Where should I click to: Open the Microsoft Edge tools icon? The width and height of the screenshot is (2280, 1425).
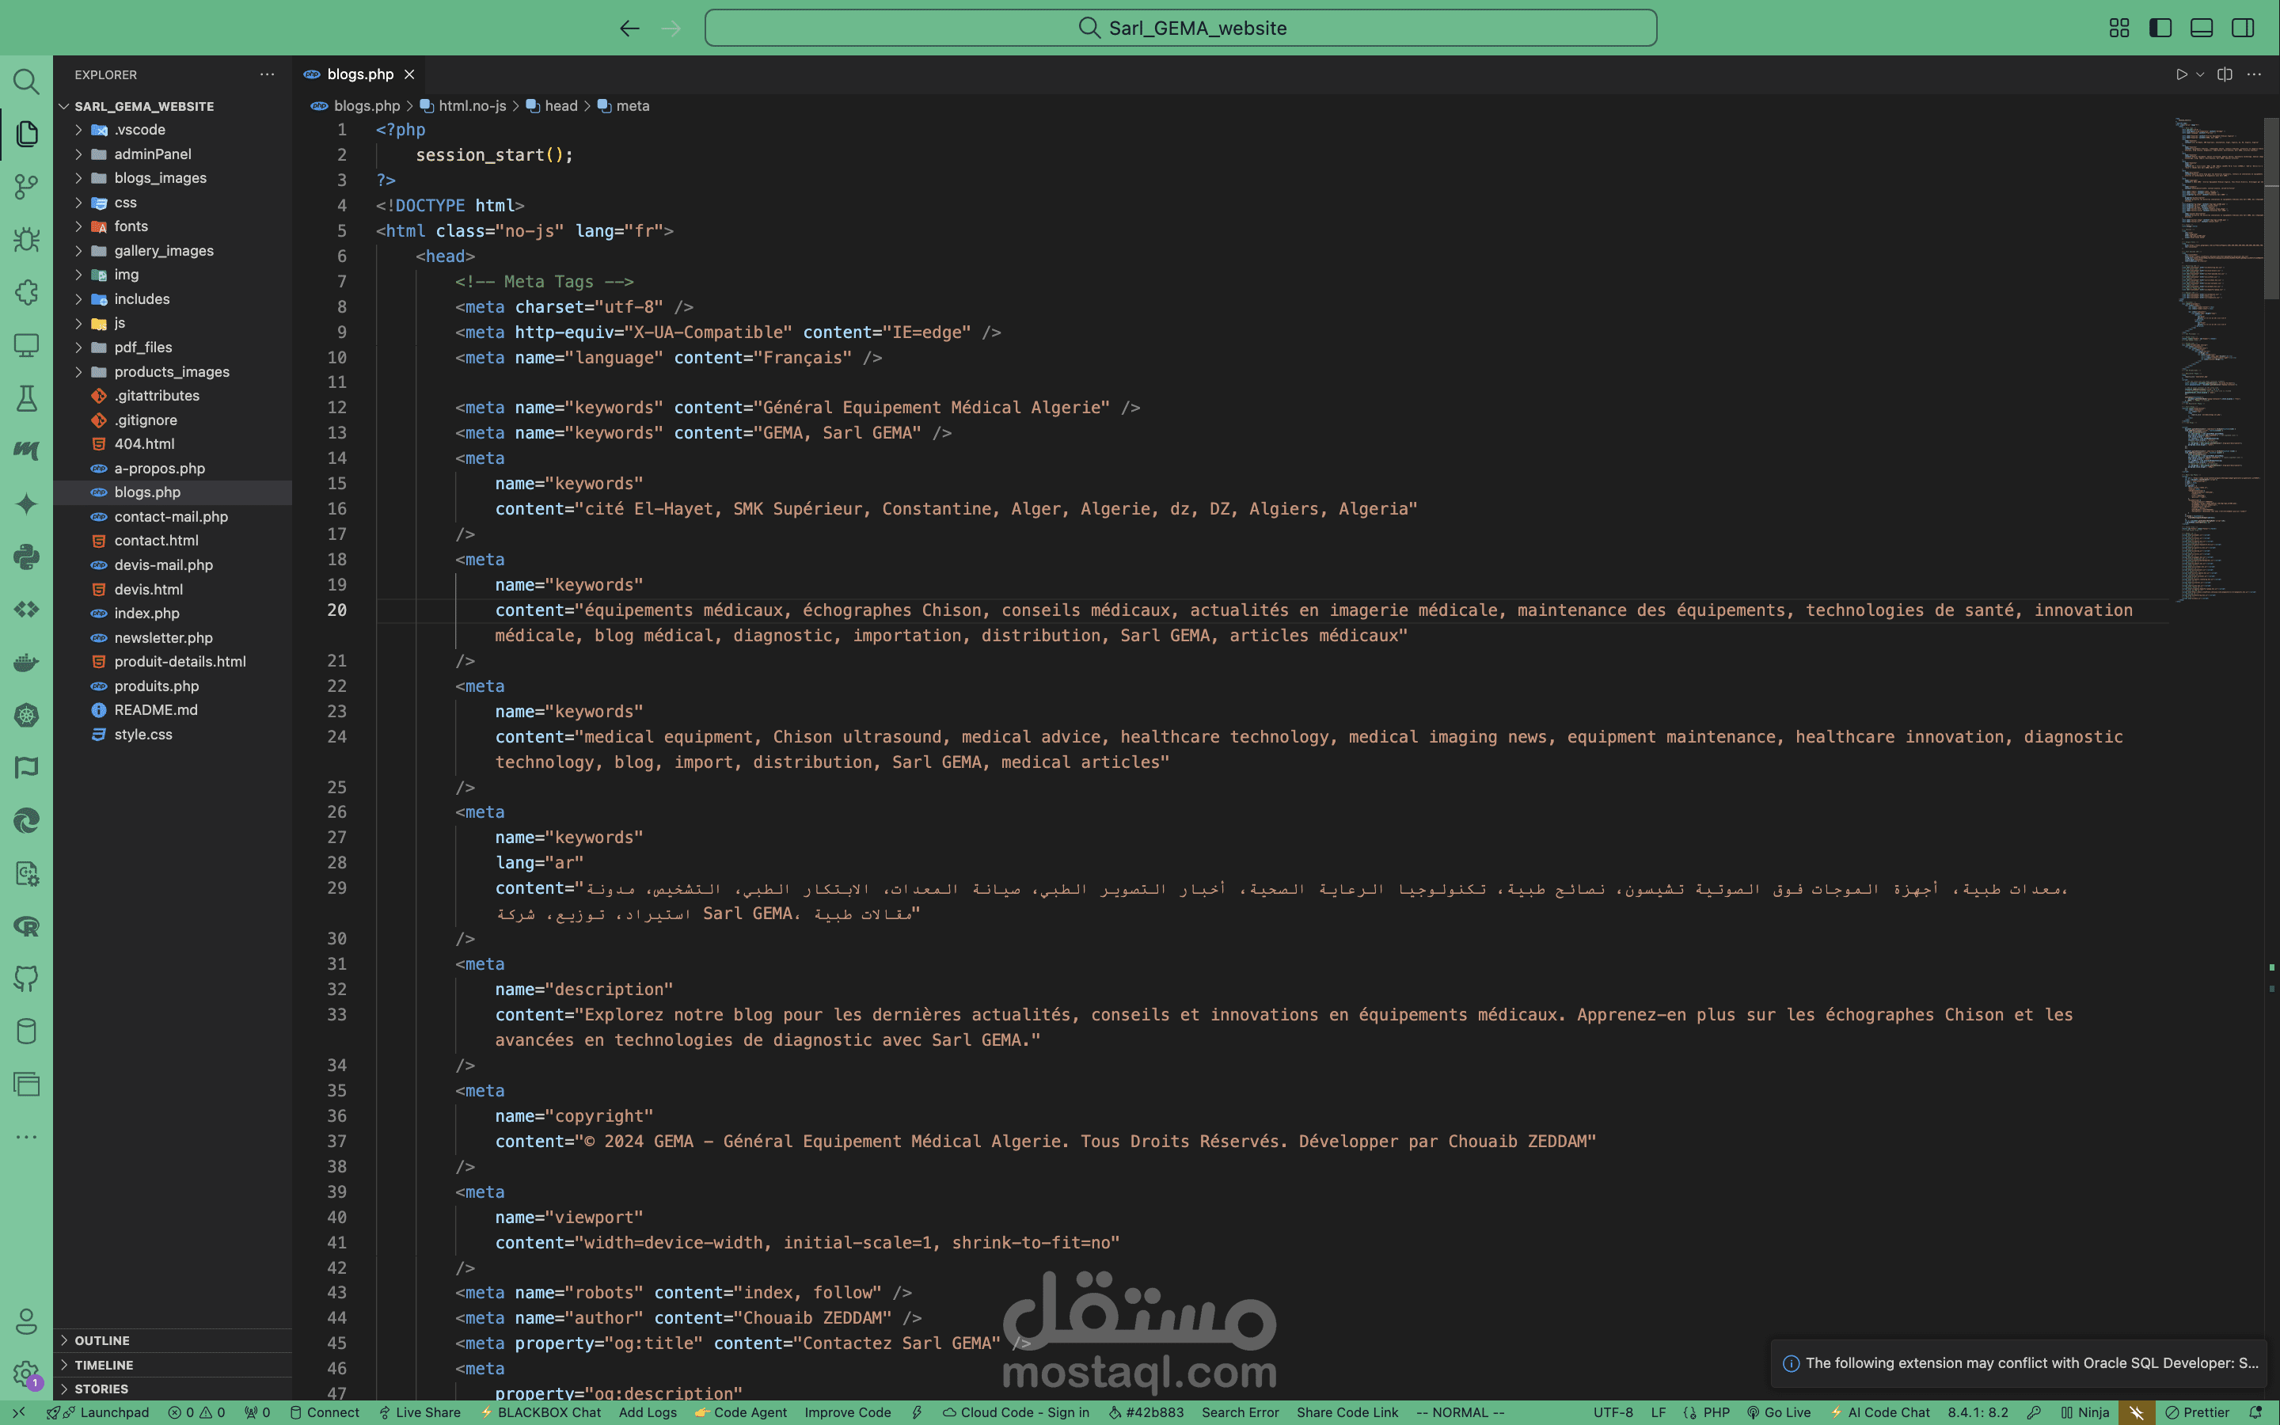tap(26, 821)
